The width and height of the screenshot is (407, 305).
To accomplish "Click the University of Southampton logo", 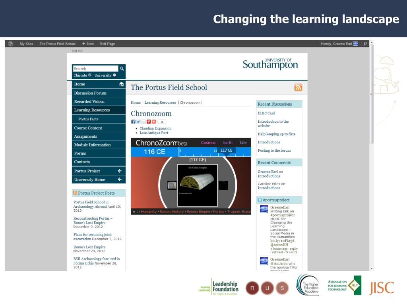I will 270,64.
